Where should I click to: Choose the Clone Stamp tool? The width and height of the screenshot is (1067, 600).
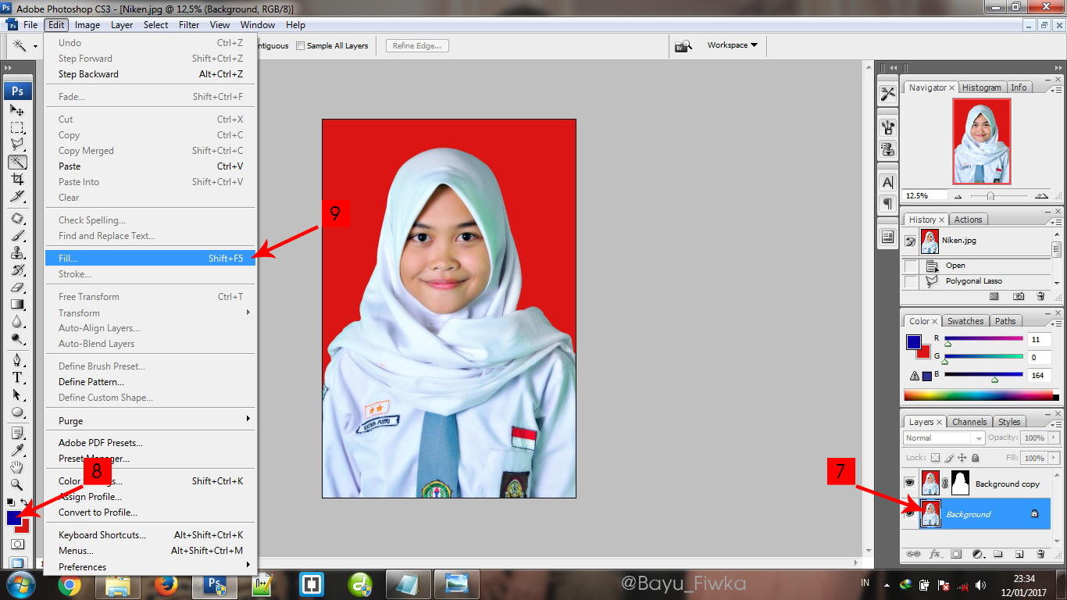point(17,252)
